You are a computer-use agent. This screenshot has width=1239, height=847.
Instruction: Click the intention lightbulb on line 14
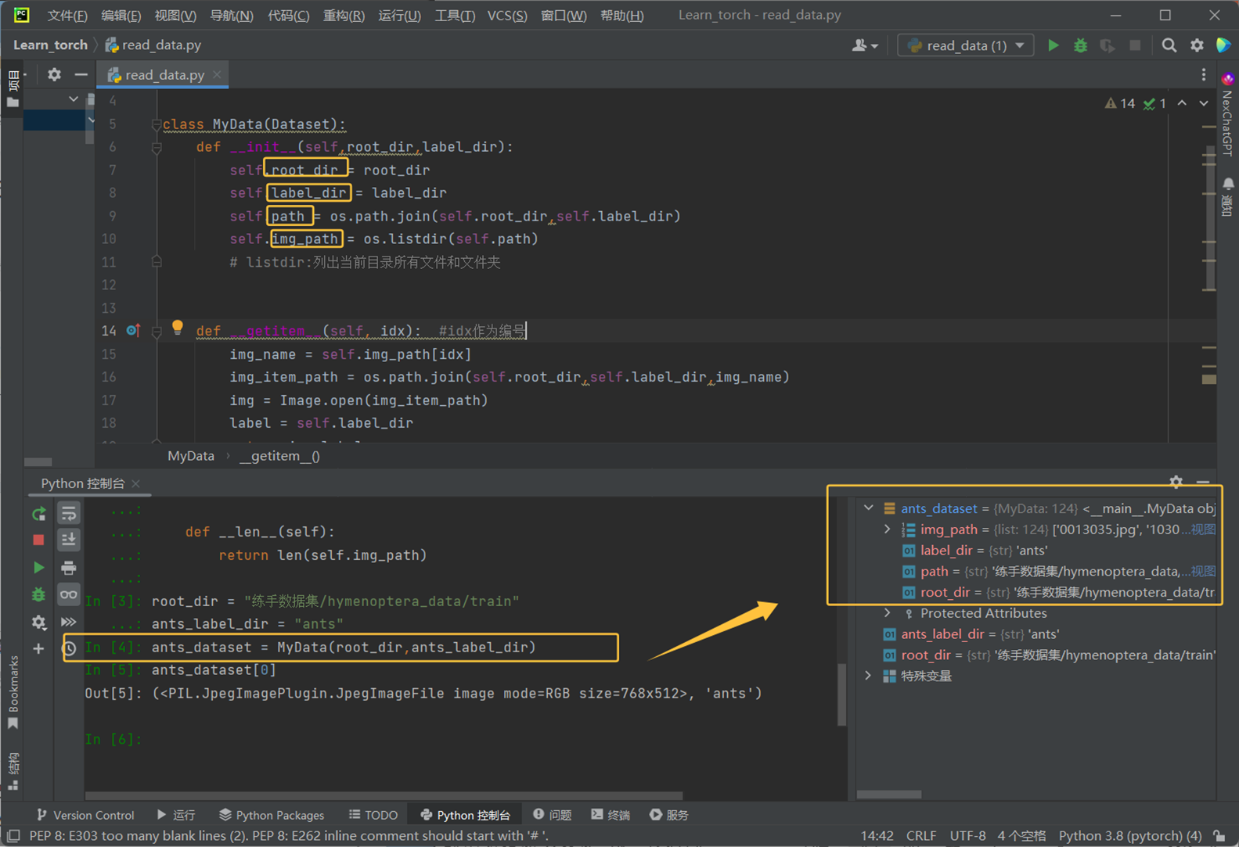tap(178, 328)
